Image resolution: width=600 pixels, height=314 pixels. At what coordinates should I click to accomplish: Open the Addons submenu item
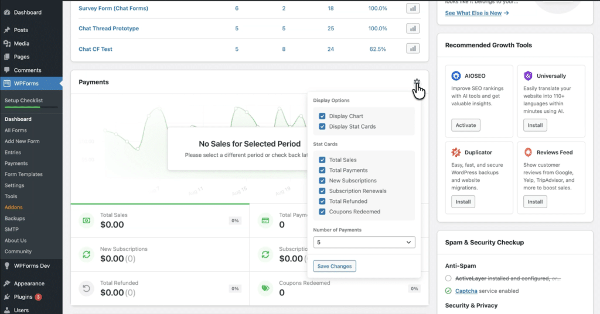point(13,208)
